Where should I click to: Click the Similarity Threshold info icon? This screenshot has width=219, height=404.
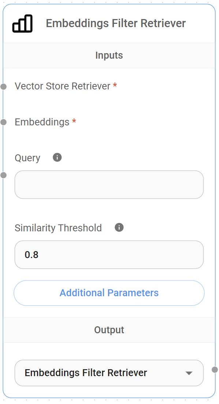tap(119, 228)
